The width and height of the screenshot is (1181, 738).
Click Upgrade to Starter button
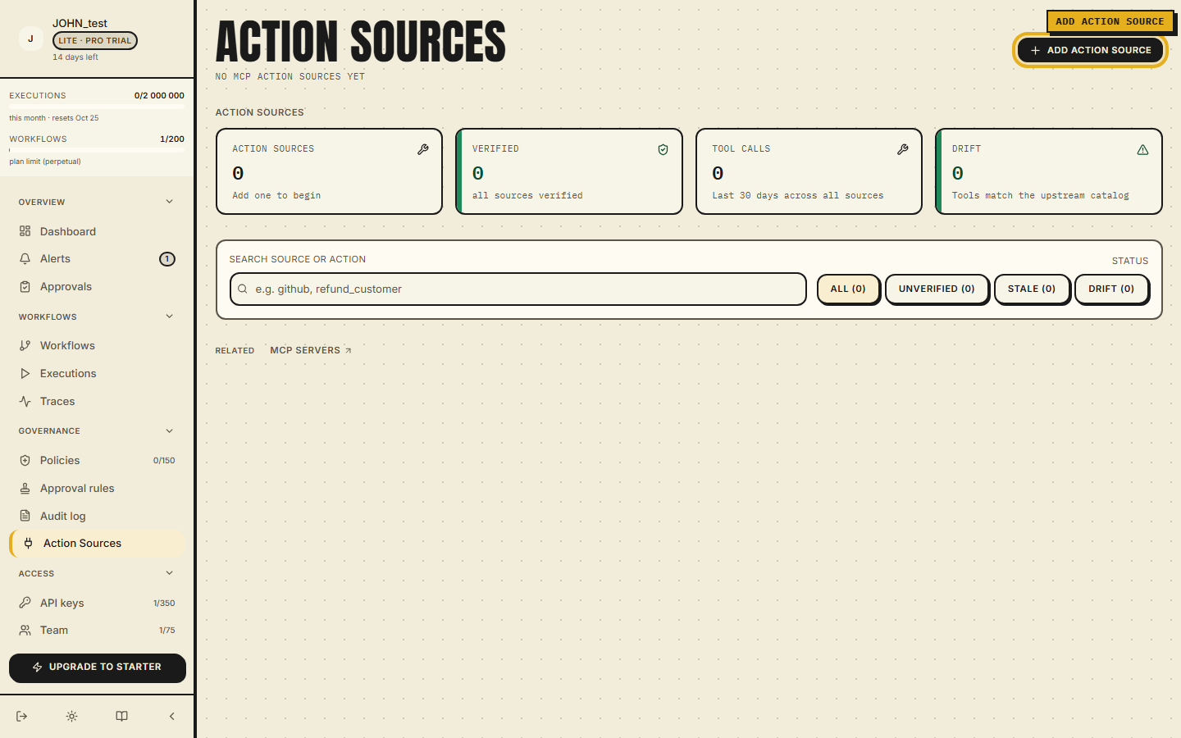tap(98, 667)
